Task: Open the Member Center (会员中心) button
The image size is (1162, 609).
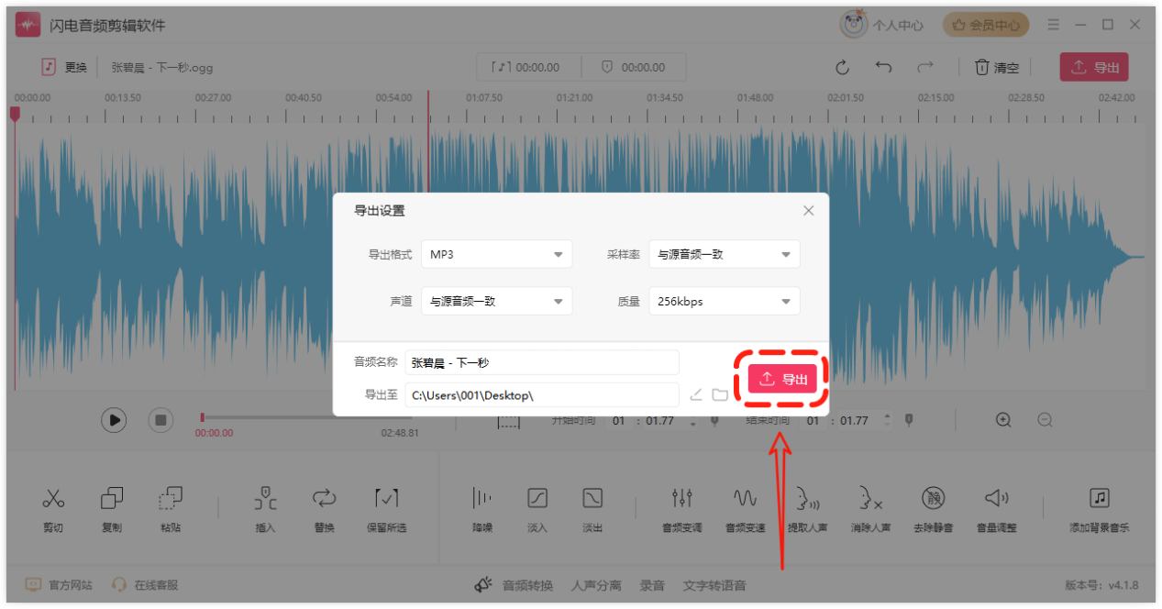Action: pyautogui.click(x=986, y=25)
